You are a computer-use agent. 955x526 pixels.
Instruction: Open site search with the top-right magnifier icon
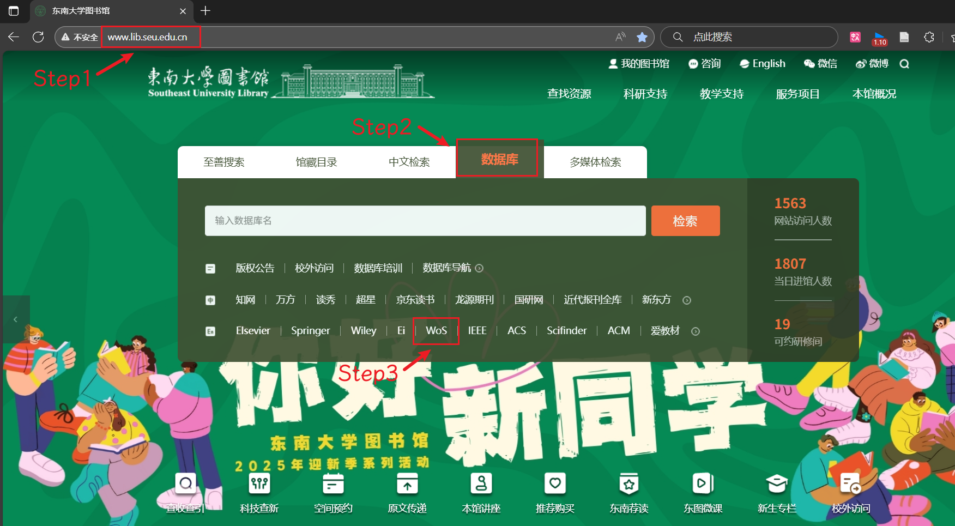click(904, 63)
